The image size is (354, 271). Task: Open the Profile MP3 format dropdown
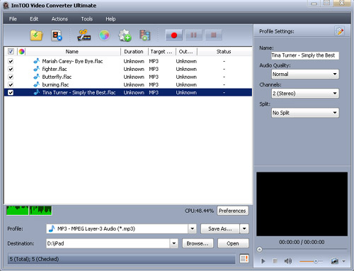(193, 228)
